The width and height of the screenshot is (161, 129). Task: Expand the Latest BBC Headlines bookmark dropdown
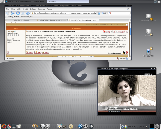point(35,17)
